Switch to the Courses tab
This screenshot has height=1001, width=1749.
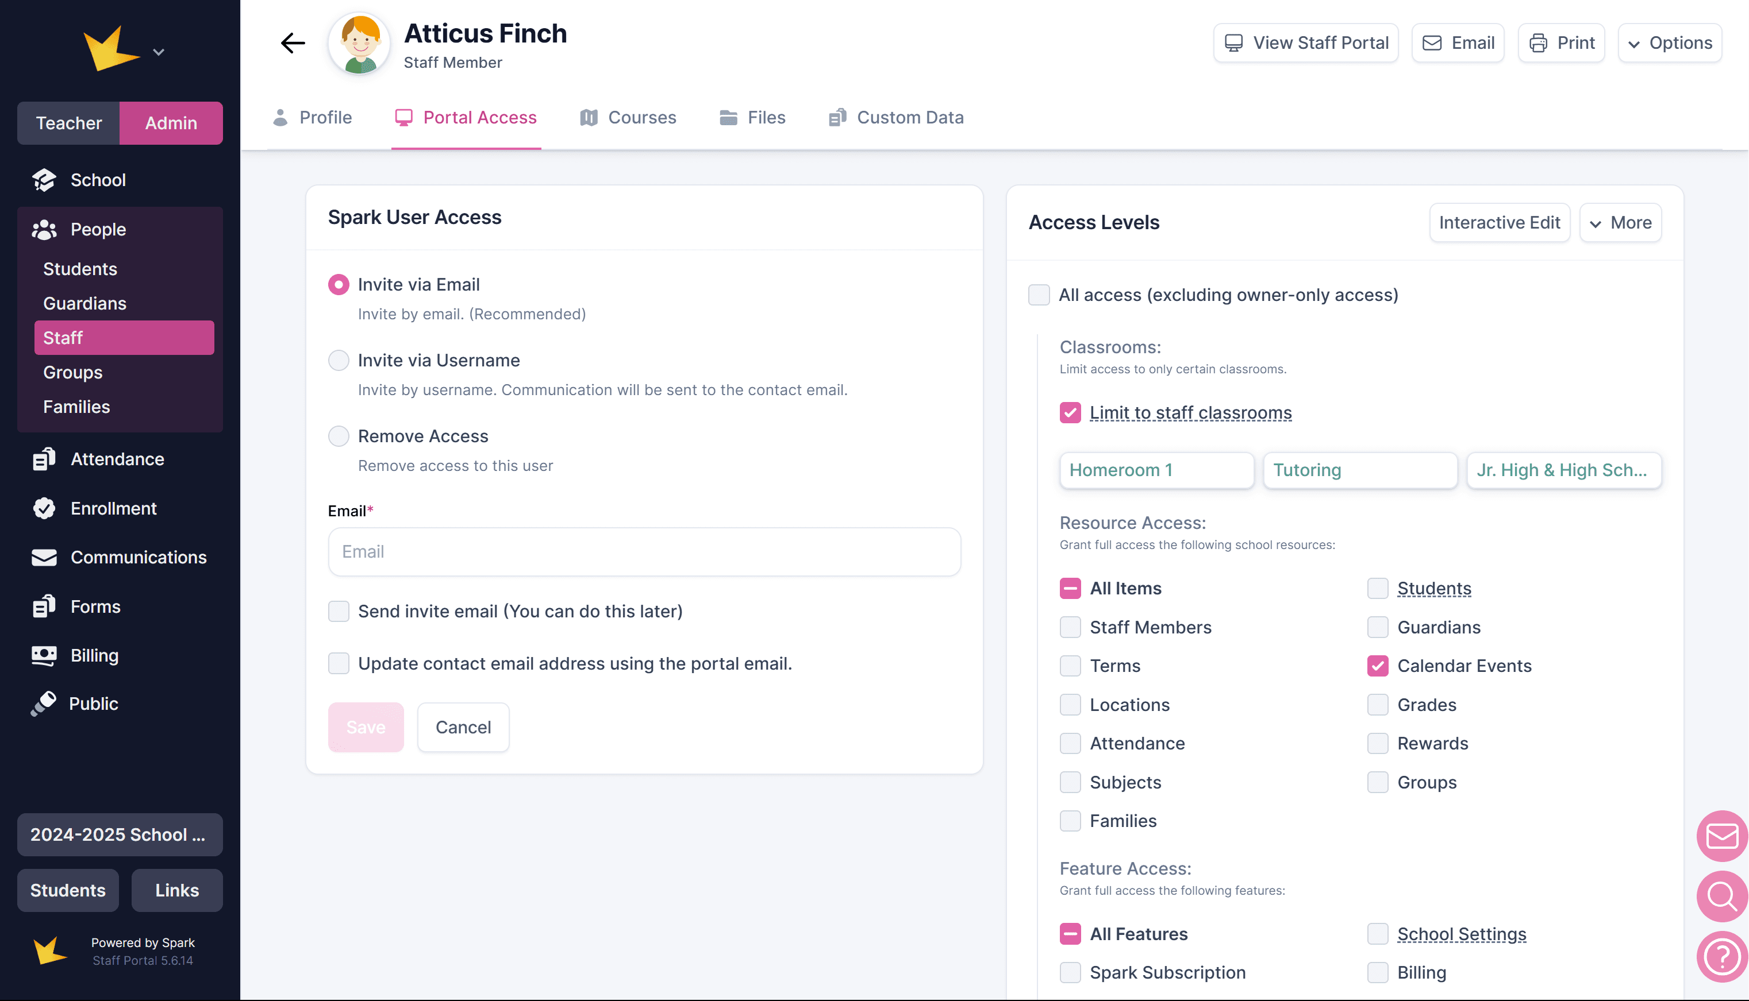[x=628, y=118]
